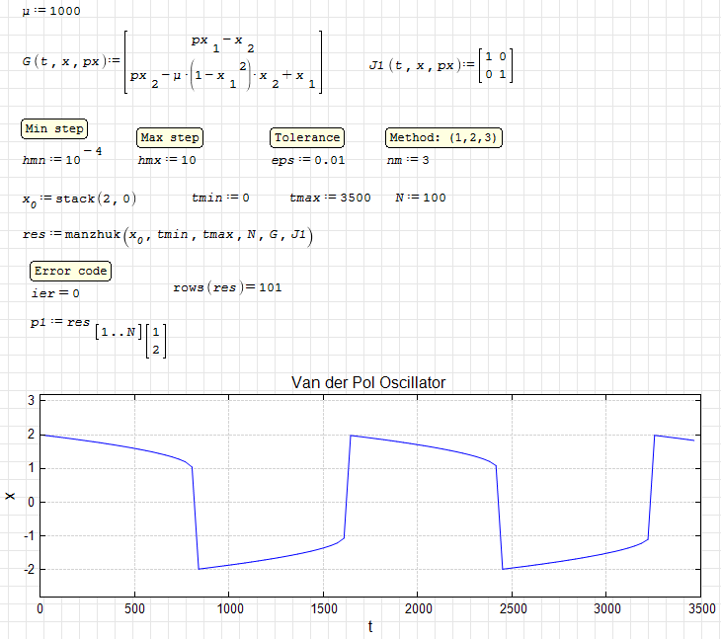This screenshot has width=721, height=639.
Task: Select the Tolerance text label
Action: pyautogui.click(x=307, y=137)
